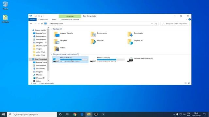
Task: Click the POR PTB language indicator
Action: tap(188, 114)
